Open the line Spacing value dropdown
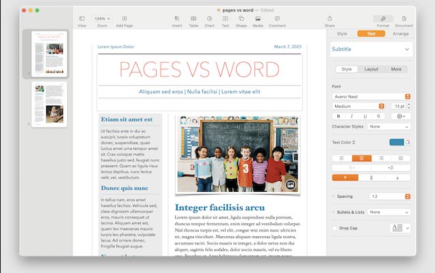Screen dimensions: 435x273 [390, 197]
